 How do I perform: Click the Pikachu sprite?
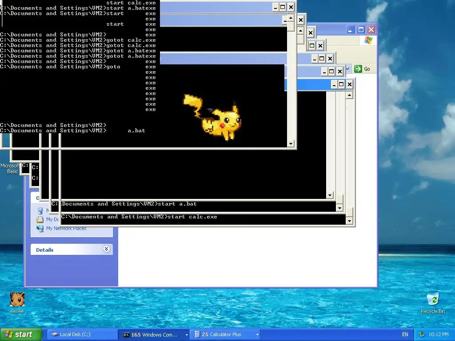[x=212, y=117]
